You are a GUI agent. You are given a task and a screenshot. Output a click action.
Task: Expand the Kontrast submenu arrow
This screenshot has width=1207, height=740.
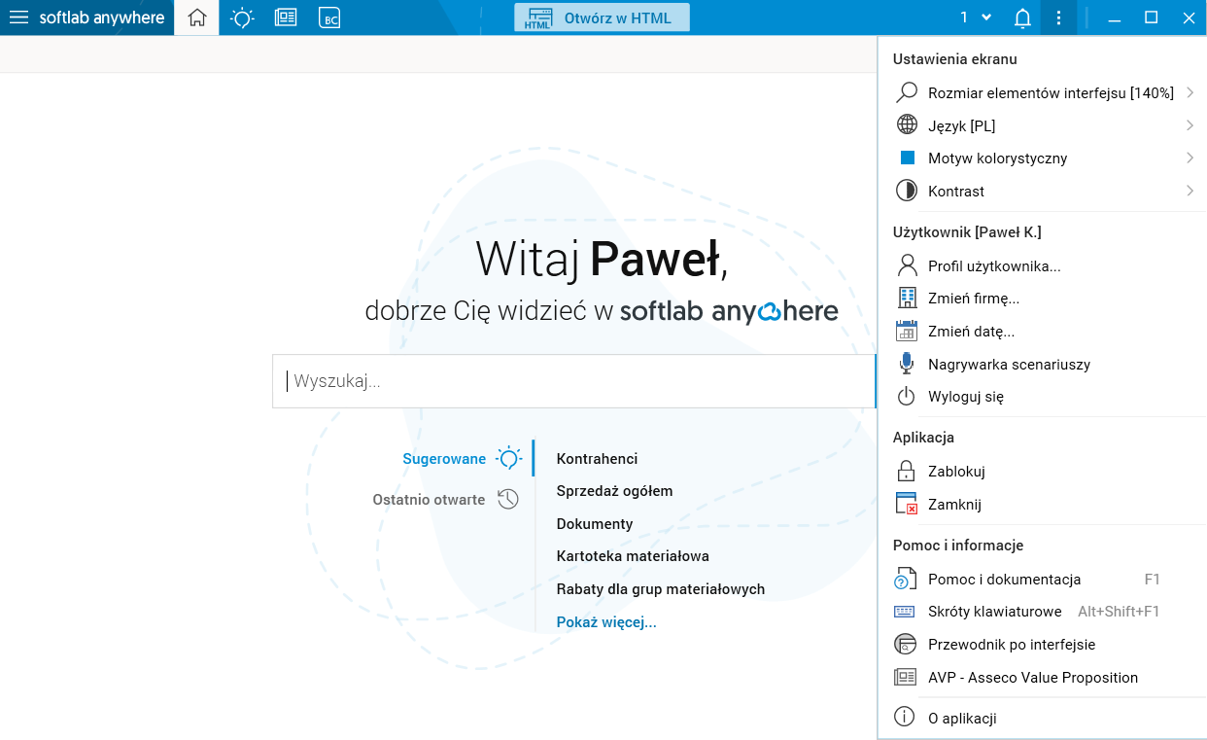pyautogui.click(x=1190, y=191)
